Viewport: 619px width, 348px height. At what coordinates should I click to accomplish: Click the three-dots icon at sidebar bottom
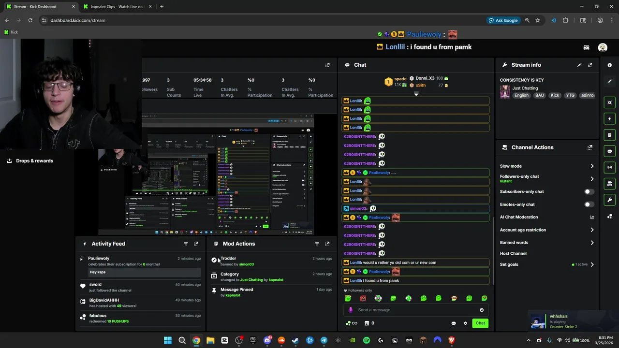click(610, 217)
